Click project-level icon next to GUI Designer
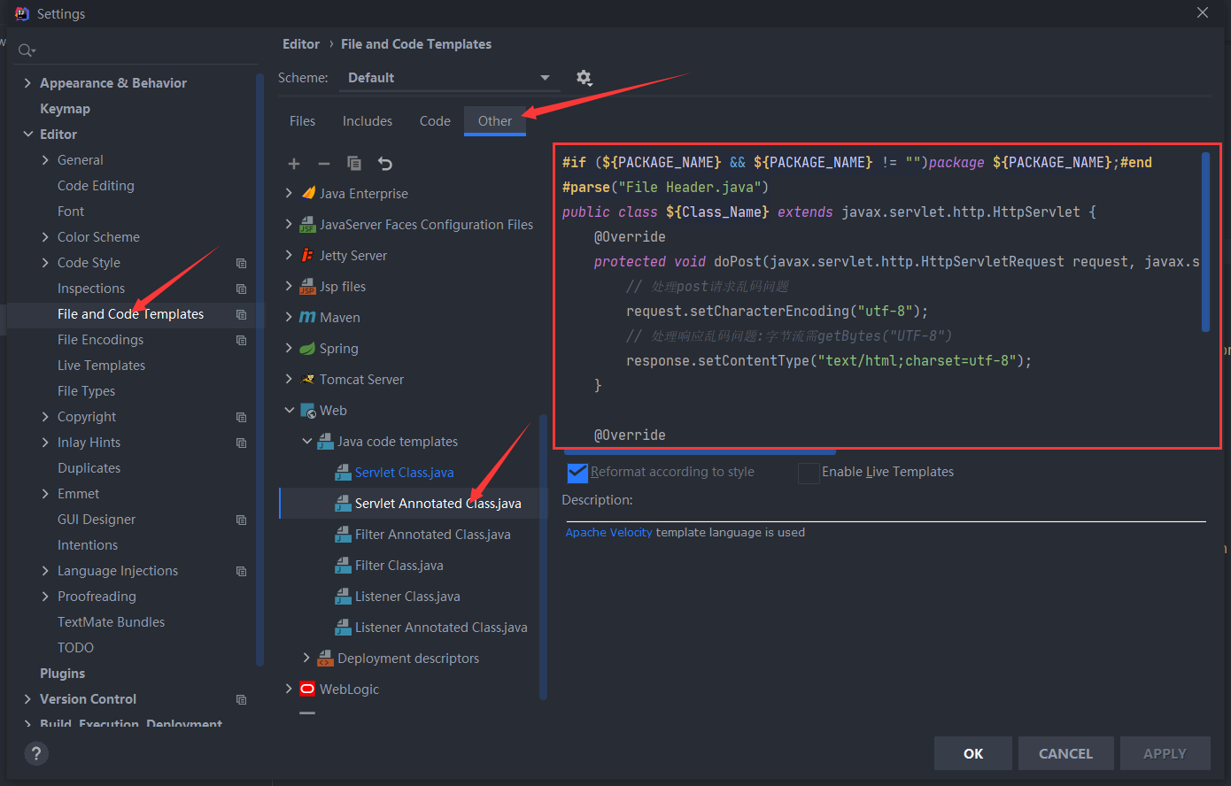The height and width of the screenshot is (786, 1231). coord(241,520)
